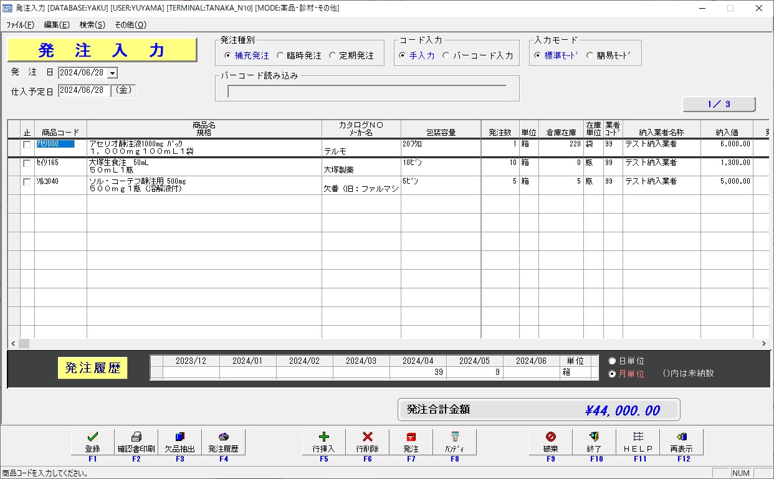Click the 欠品抽出 (F3) button
Screen dimensions: 774x479
(x=180, y=442)
